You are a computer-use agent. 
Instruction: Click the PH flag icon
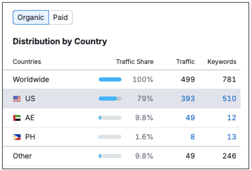[x=17, y=137]
